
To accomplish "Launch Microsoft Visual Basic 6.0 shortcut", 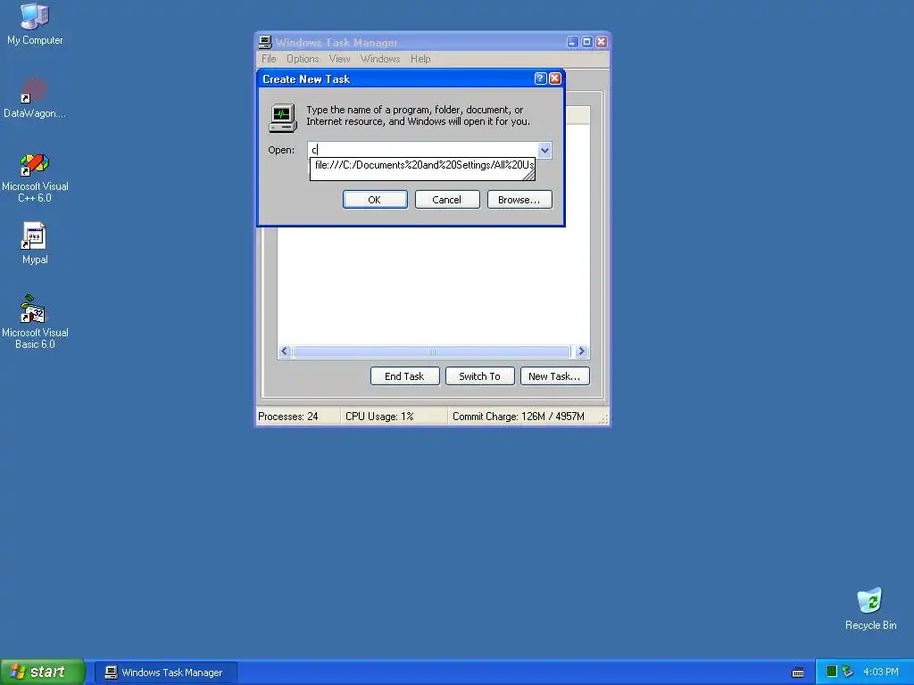I will (35, 321).
